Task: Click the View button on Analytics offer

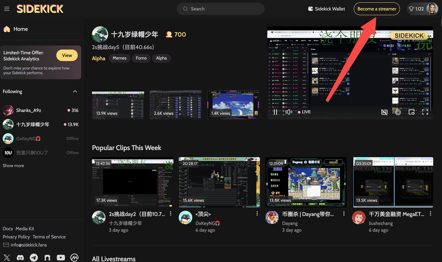Action: [x=67, y=55]
